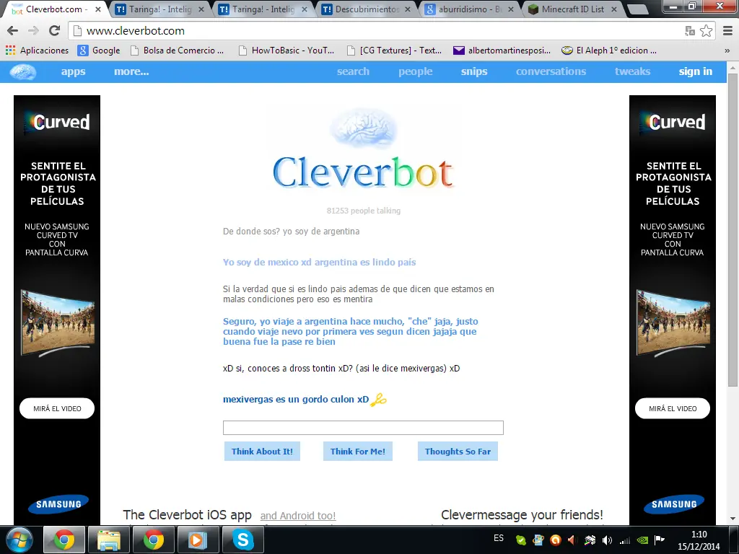Open the HowToBasic YouTube bookmark
Image resolution: width=739 pixels, height=554 pixels.
click(287, 50)
